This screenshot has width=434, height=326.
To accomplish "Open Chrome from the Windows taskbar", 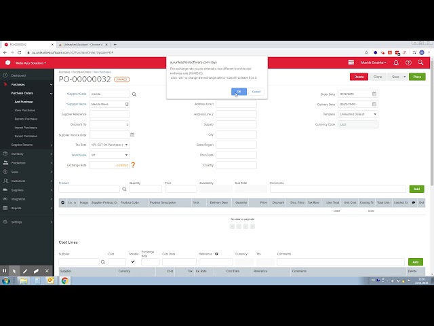I will pyautogui.click(x=65, y=280).
